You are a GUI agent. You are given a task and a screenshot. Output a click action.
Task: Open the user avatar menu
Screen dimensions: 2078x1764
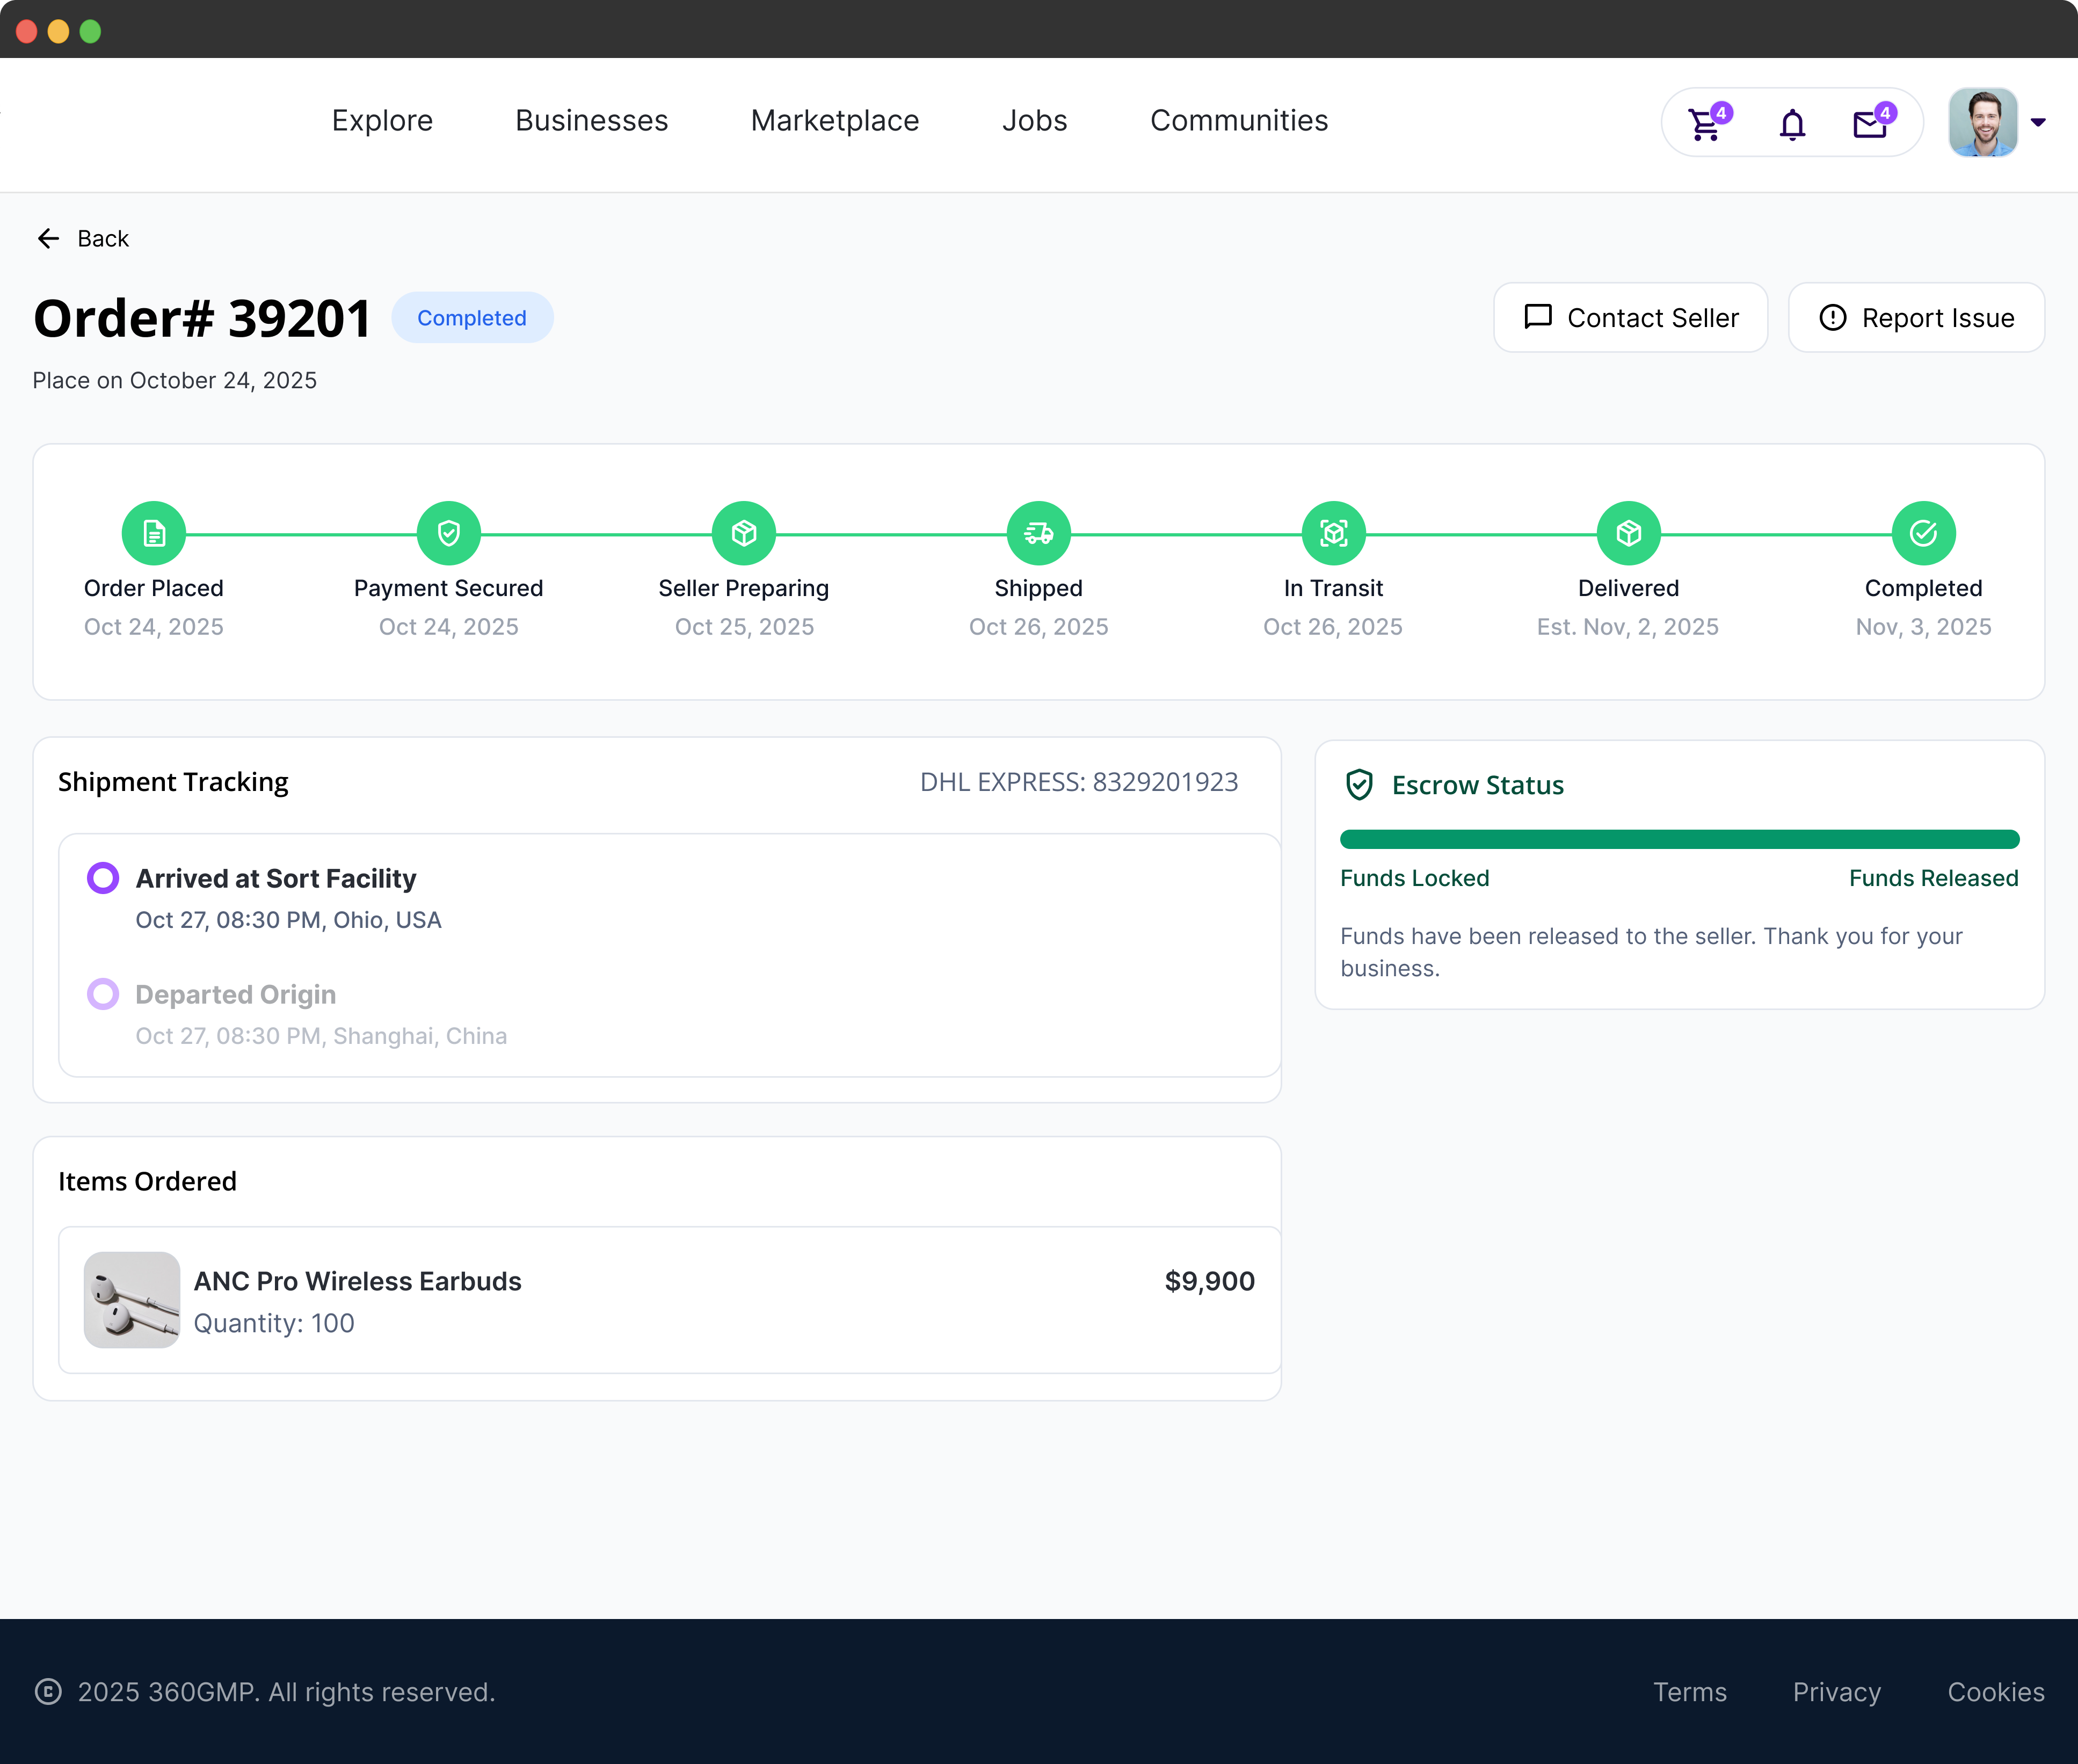(x=1983, y=122)
